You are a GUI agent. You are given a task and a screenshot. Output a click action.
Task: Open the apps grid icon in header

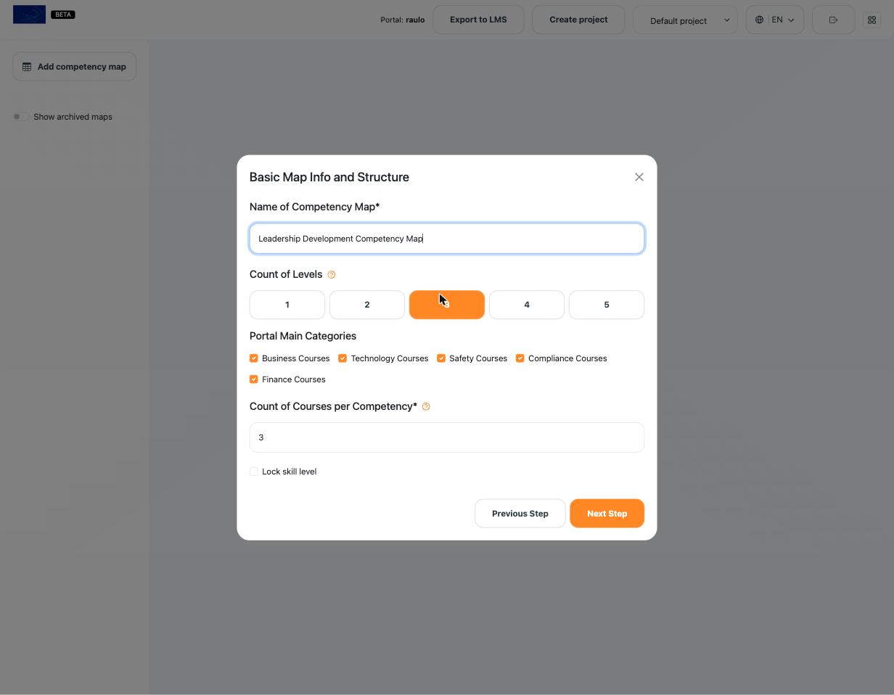point(872,20)
